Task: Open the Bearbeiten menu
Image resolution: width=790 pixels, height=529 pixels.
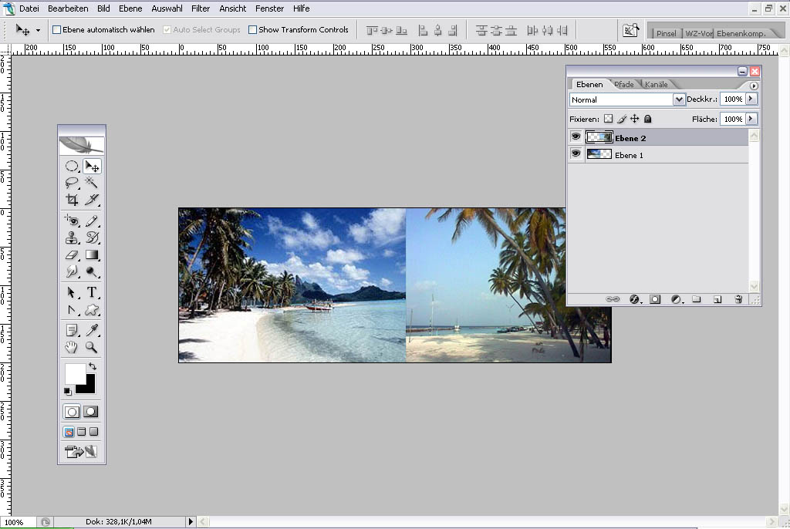Action: point(68,8)
